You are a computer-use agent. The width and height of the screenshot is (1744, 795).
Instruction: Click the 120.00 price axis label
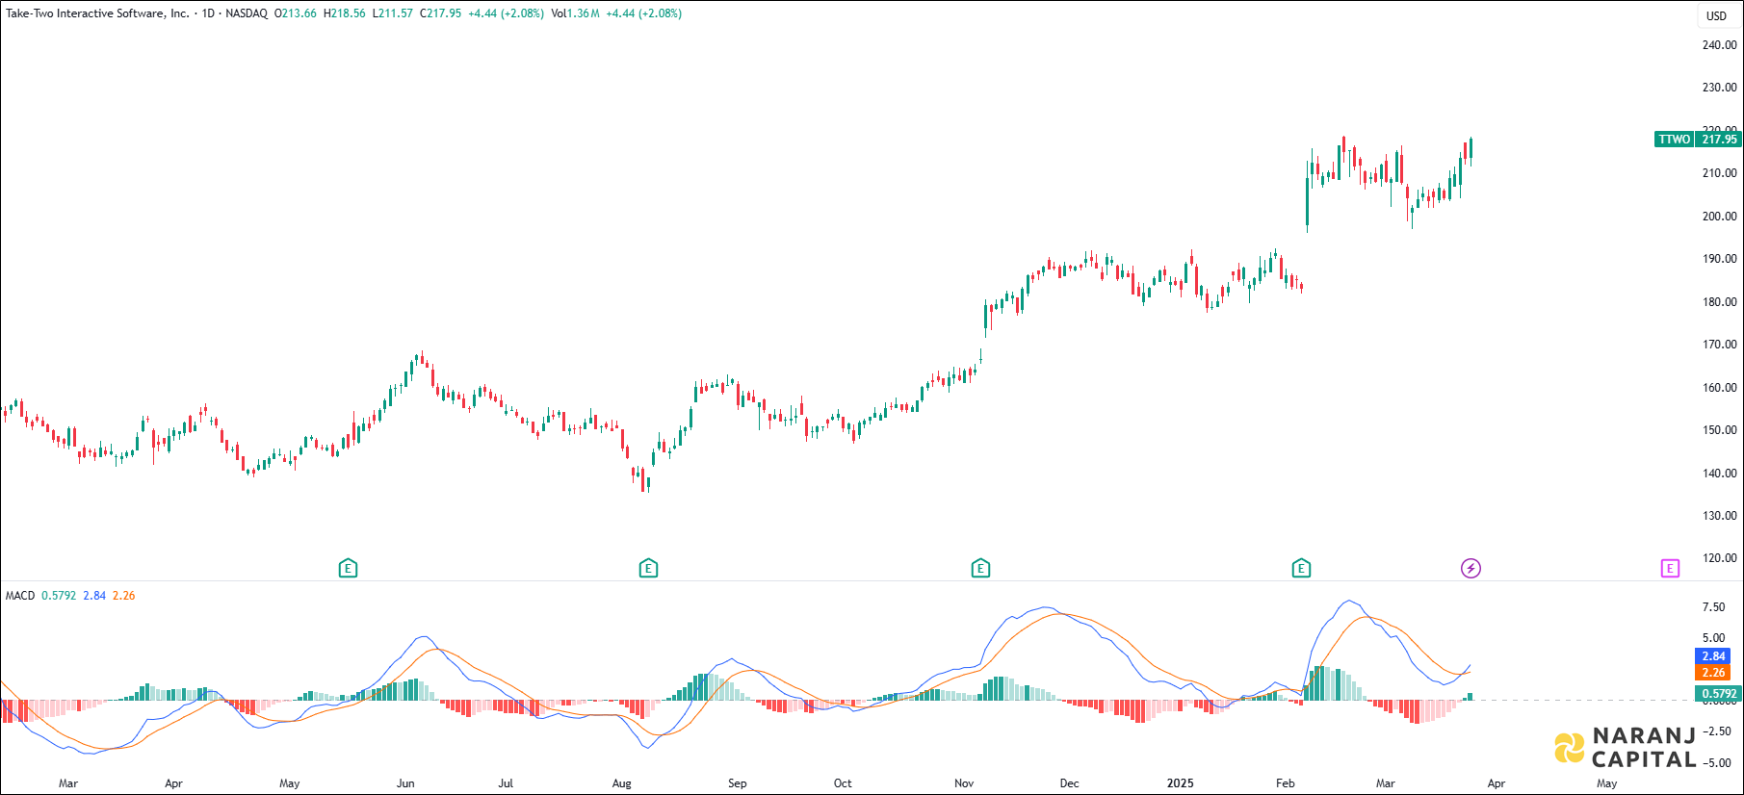(x=1719, y=558)
